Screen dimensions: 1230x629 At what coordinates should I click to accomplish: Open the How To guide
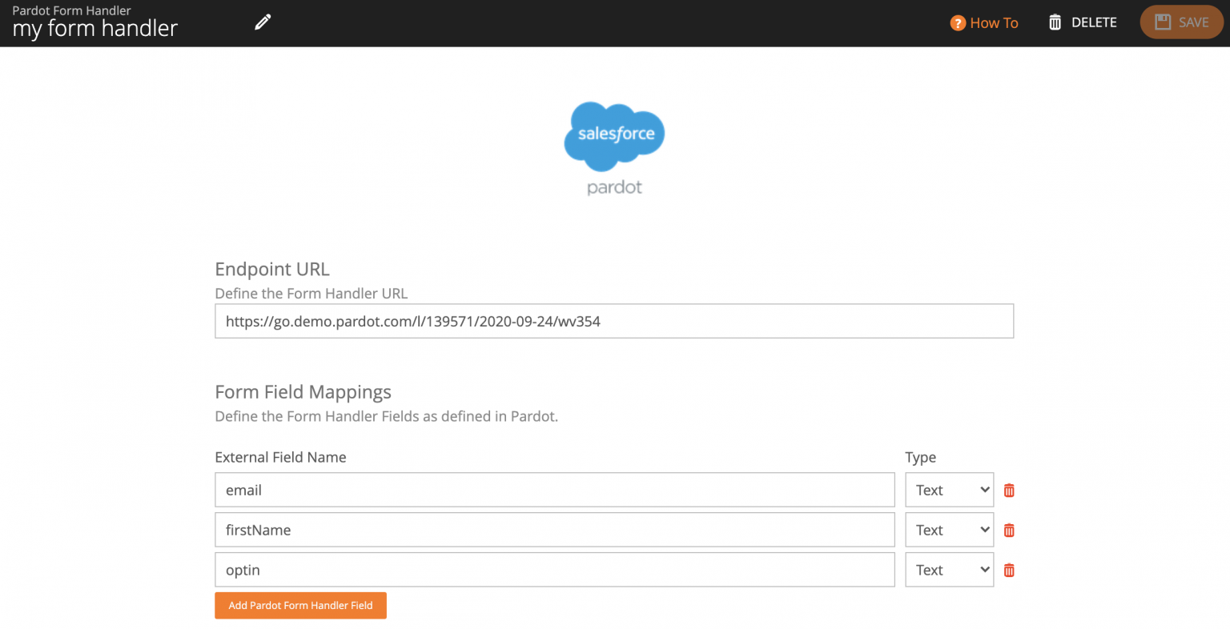[994, 23]
